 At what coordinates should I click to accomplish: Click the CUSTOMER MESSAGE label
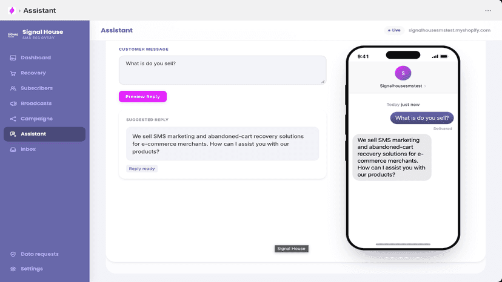pos(144,49)
